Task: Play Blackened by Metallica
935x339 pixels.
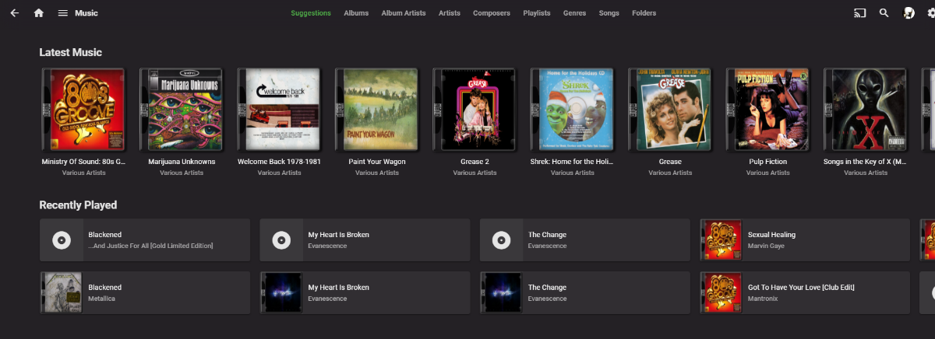Action: point(145,292)
